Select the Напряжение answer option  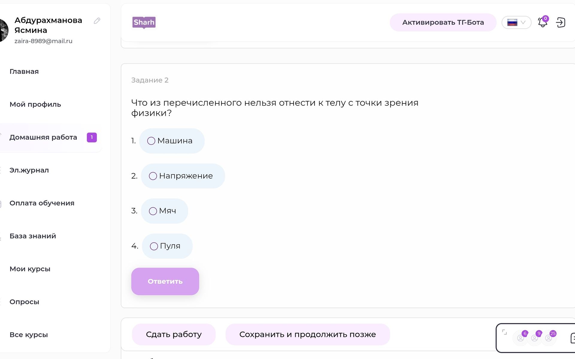point(183,176)
